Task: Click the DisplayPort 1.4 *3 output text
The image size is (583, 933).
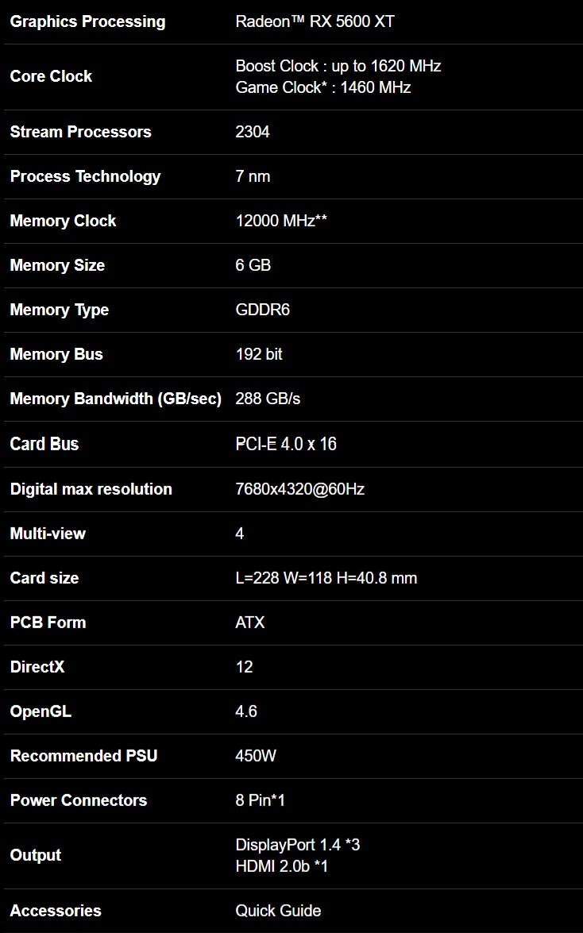Action: [297, 845]
